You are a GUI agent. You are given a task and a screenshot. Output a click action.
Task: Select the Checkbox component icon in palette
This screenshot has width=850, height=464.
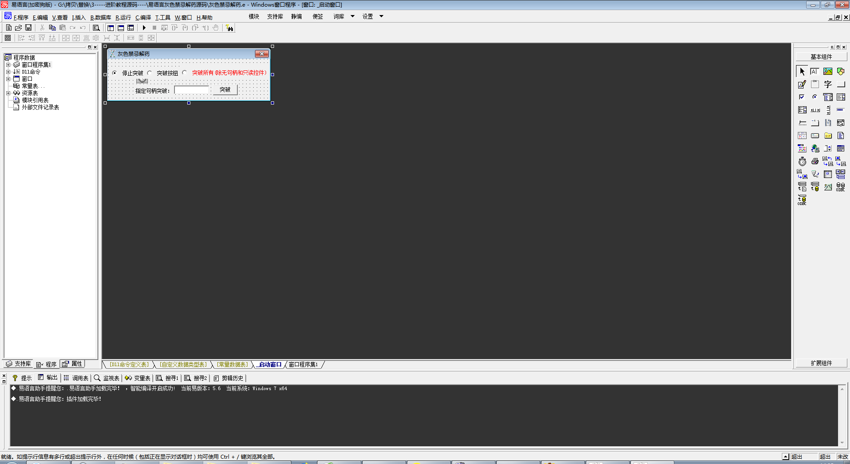click(x=802, y=97)
